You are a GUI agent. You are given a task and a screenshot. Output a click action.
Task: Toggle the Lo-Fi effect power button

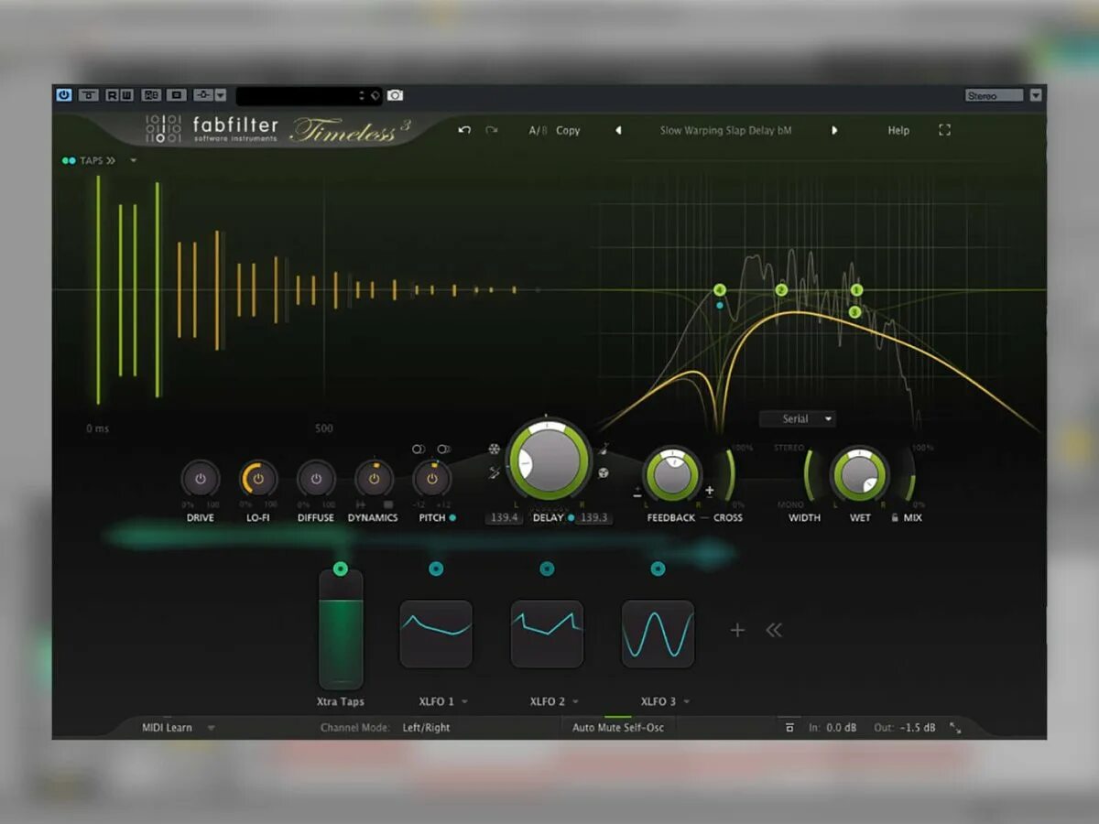tap(258, 479)
